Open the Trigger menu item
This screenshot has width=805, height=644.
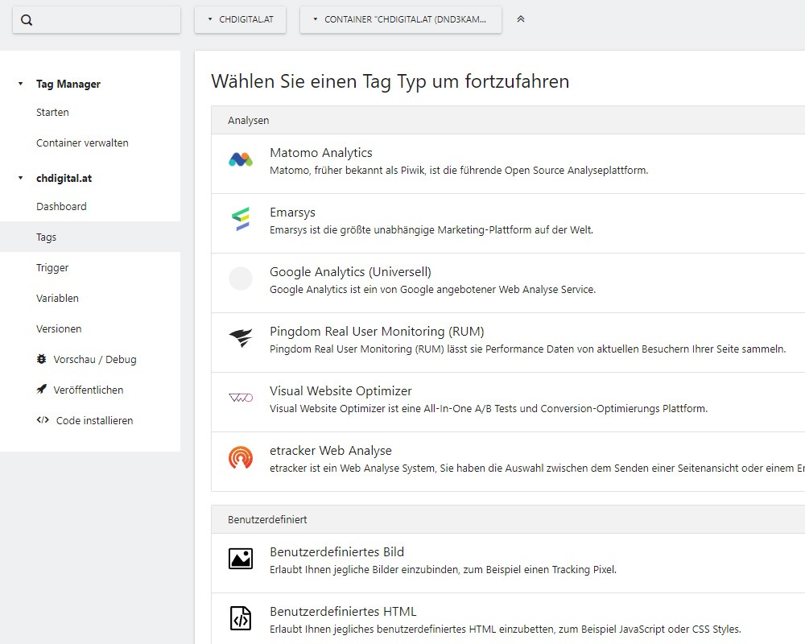point(52,267)
